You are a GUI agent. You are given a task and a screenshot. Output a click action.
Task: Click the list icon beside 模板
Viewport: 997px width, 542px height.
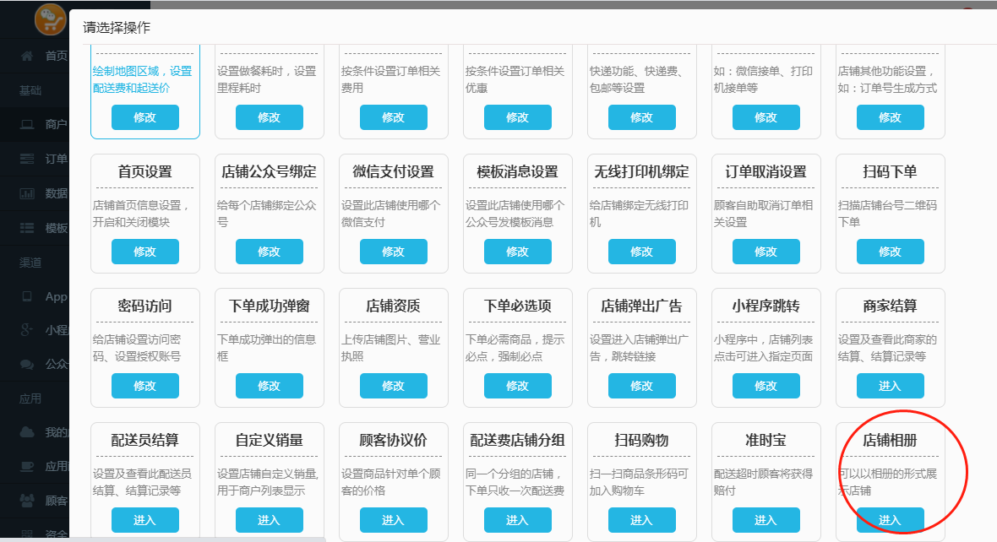(27, 228)
